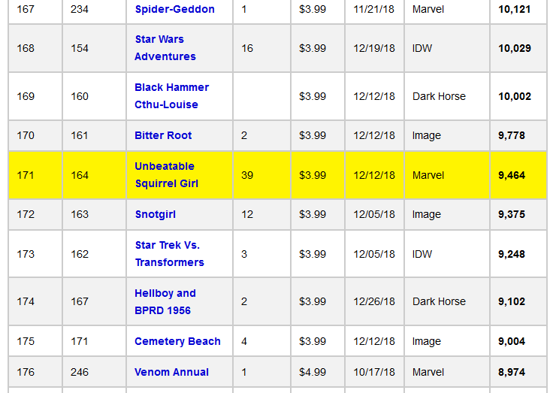This screenshot has width=553, height=393.
Task: Click the Snotgirl comic link
Action: pos(155,214)
